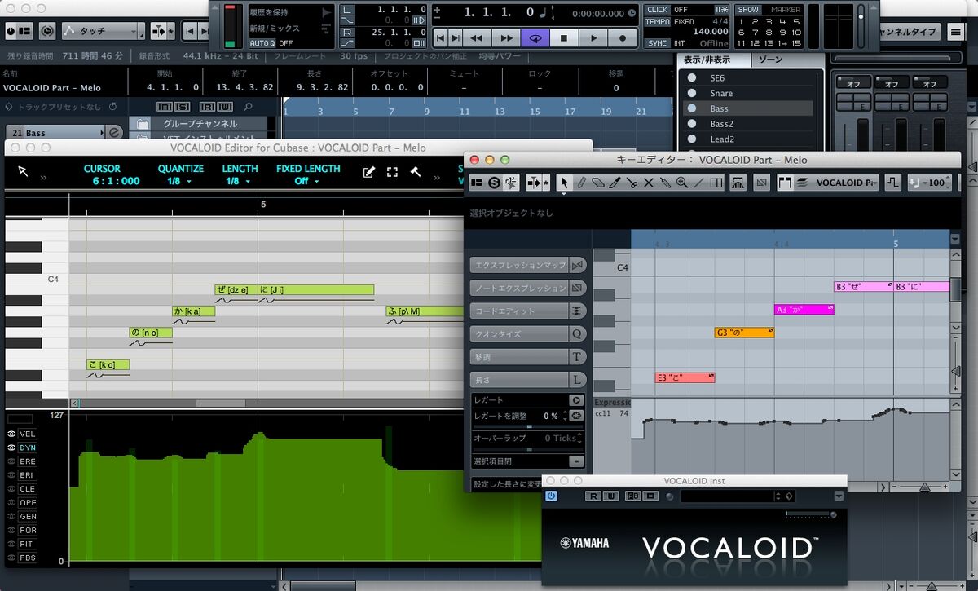Expand the コードエディット inspector section
Viewport: 978px width, 591px height.
tap(527, 311)
